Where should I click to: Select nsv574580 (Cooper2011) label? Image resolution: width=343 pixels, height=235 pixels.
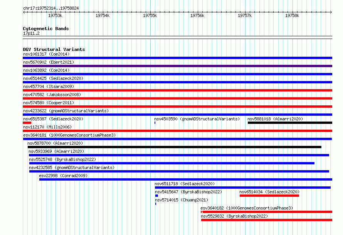(x=49, y=103)
